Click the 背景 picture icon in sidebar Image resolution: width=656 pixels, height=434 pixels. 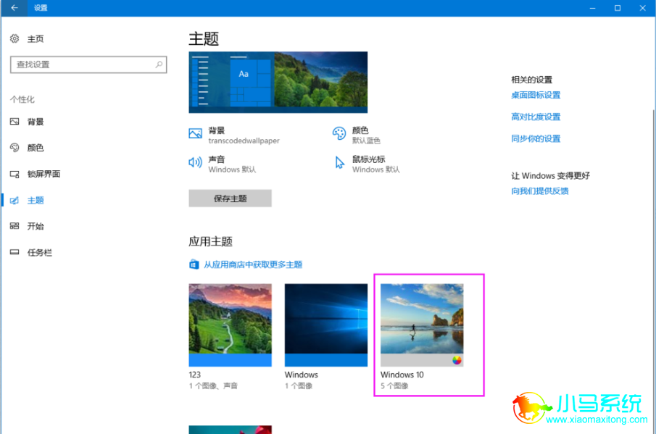pyautogui.click(x=14, y=122)
